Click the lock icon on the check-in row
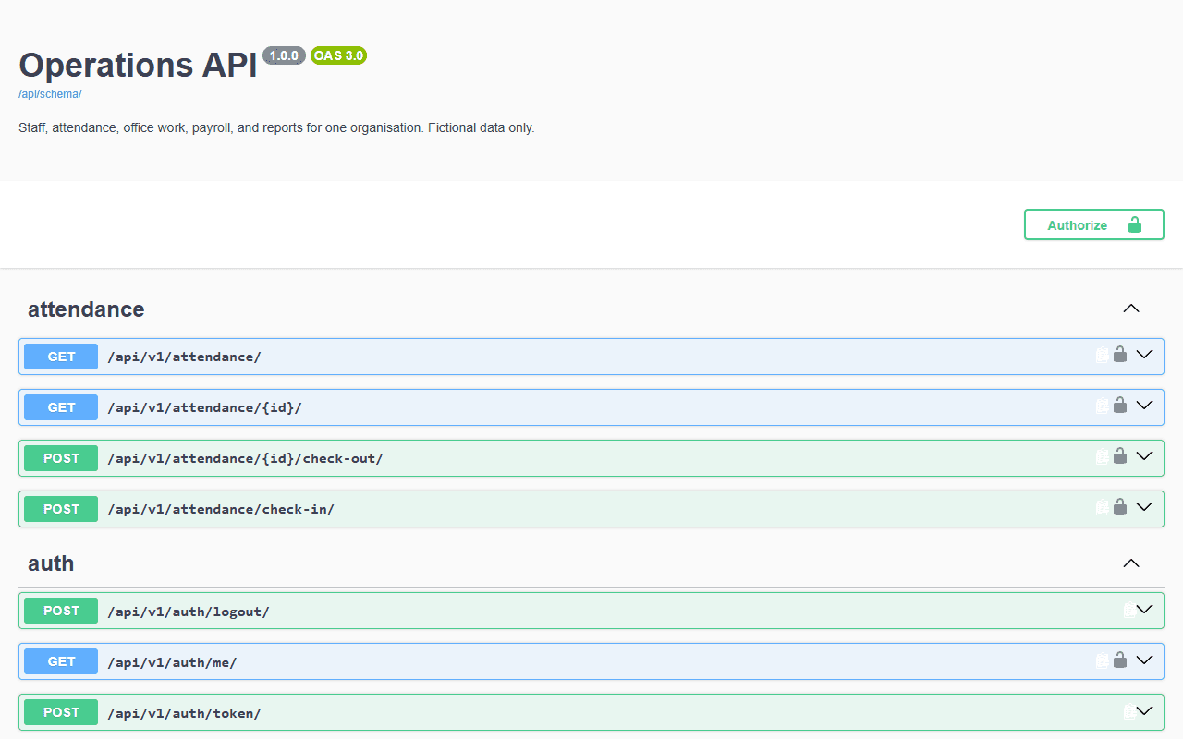Viewport: 1183px width, 739px height. [x=1120, y=506]
